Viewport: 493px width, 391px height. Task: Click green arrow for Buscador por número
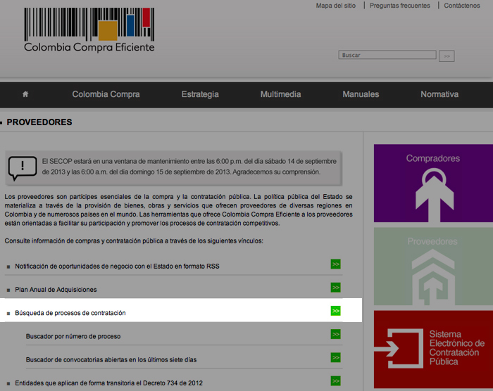336,335
